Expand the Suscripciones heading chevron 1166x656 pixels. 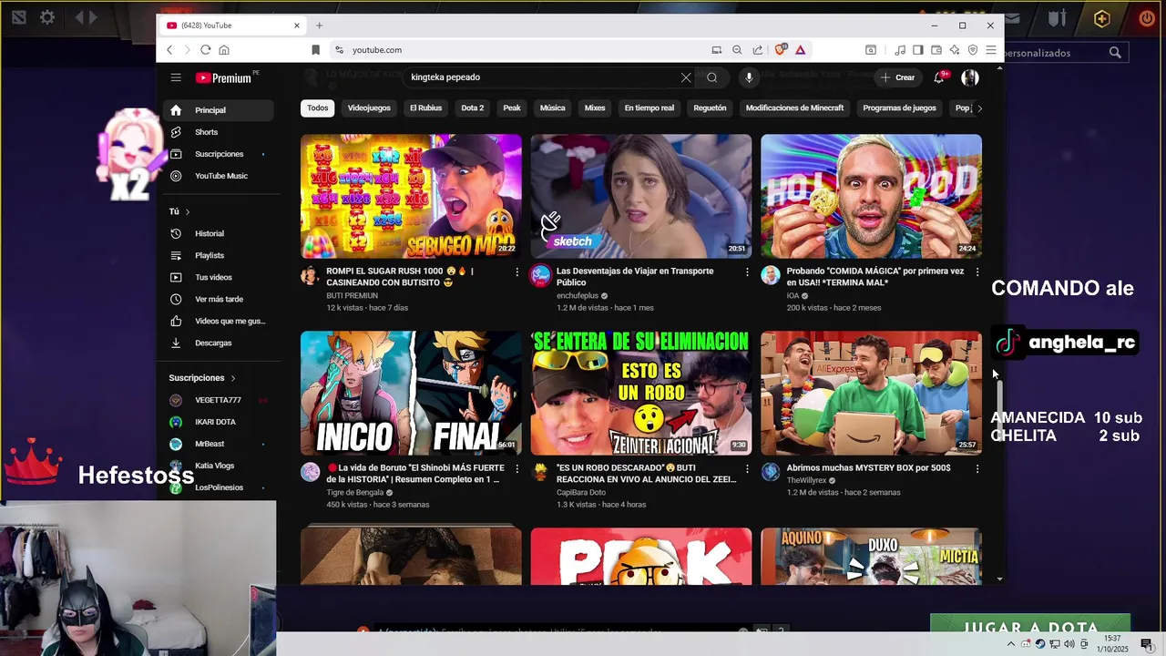[x=232, y=378]
